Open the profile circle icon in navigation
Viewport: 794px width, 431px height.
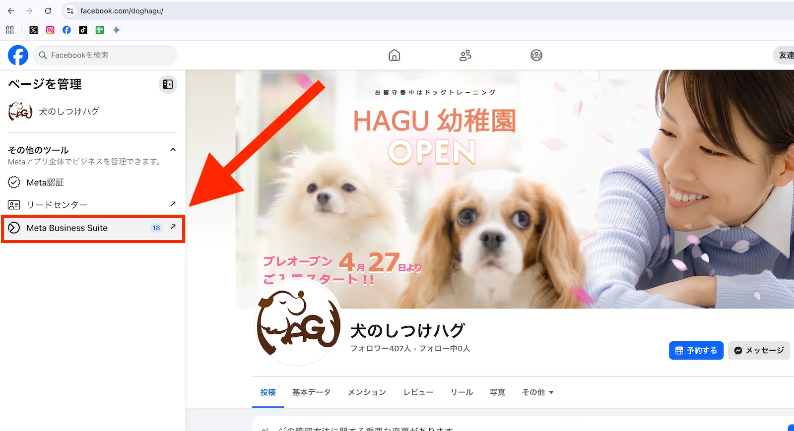coord(536,55)
